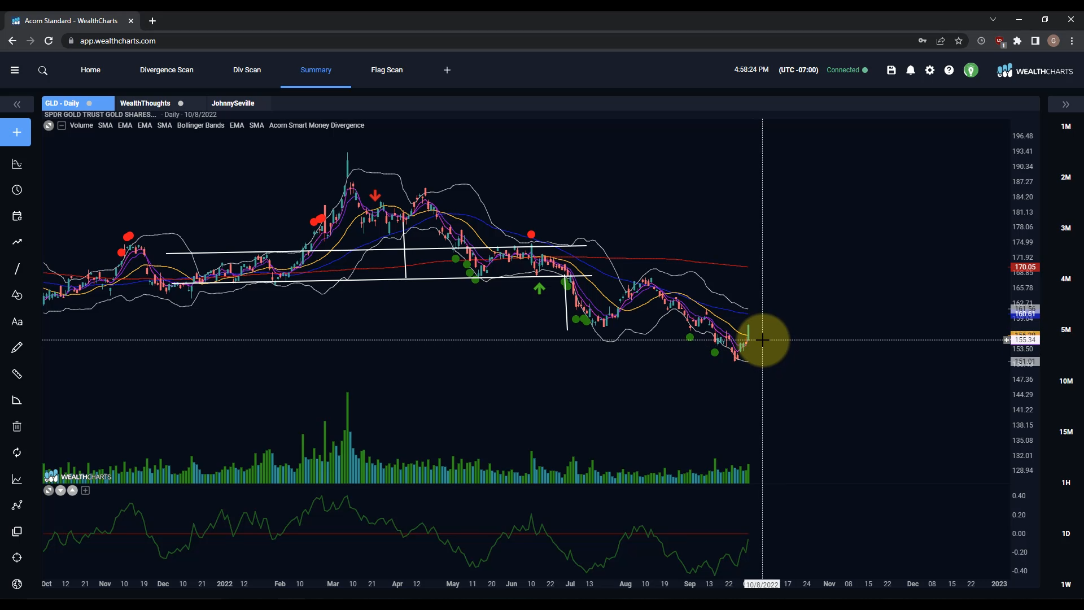This screenshot has width=1084, height=610.
Task: Add a new workspace tab
Action: tap(447, 70)
